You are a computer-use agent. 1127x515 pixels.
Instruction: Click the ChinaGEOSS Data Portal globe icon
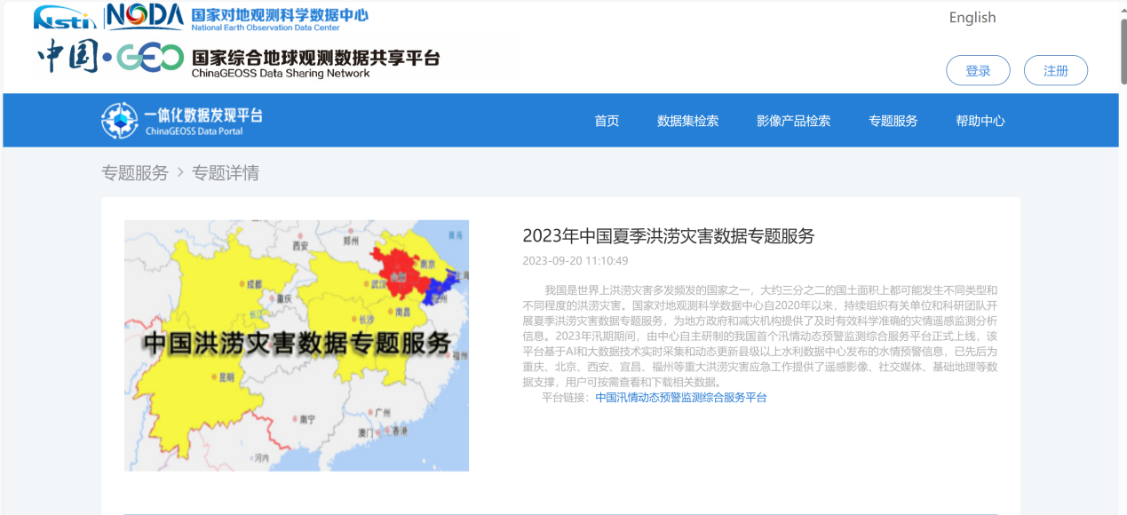click(119, 121)
